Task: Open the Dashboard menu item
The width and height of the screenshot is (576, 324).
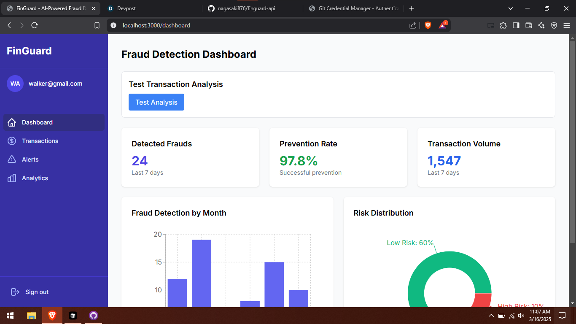Action: coord(54,122)
